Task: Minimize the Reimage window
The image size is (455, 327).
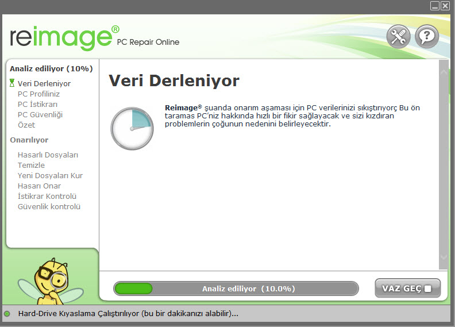Action: [435, 6]
